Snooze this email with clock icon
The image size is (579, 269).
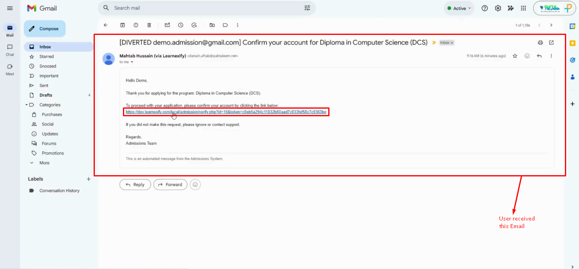[181, 25]
